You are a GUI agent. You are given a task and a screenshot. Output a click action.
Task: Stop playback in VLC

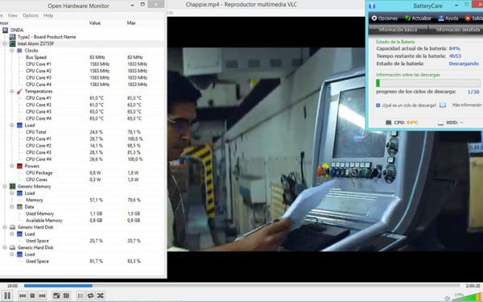(32, 296)
